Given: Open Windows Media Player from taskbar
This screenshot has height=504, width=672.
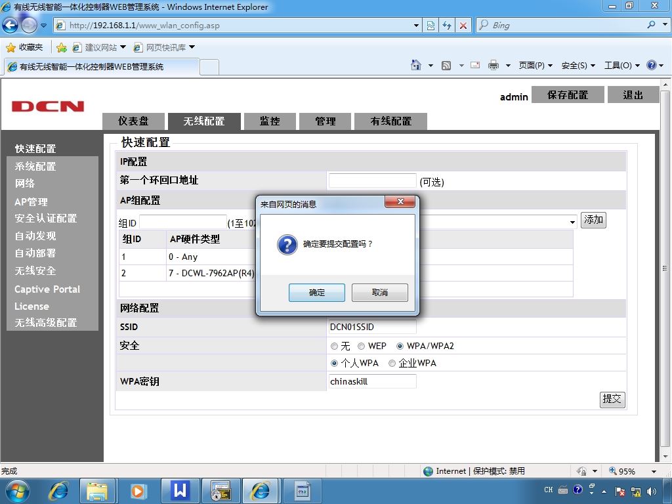Looking at the screenshot, I should (x=138, y=491).
